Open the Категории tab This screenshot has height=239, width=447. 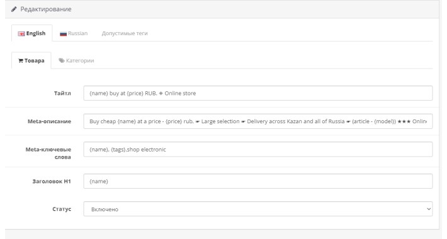(76, 60)
